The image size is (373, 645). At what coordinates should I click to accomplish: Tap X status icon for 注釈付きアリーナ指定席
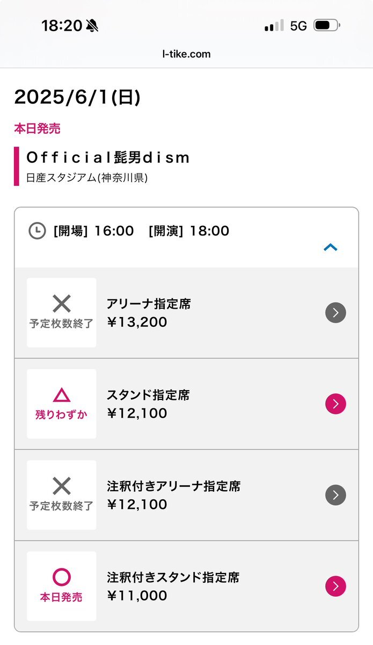tap(62, 486)
